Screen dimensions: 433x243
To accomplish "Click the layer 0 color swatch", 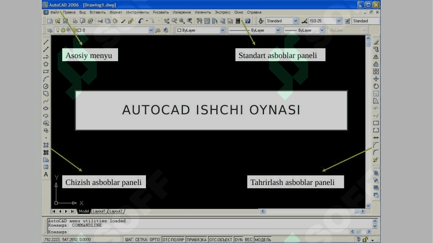I will point(79,30).
